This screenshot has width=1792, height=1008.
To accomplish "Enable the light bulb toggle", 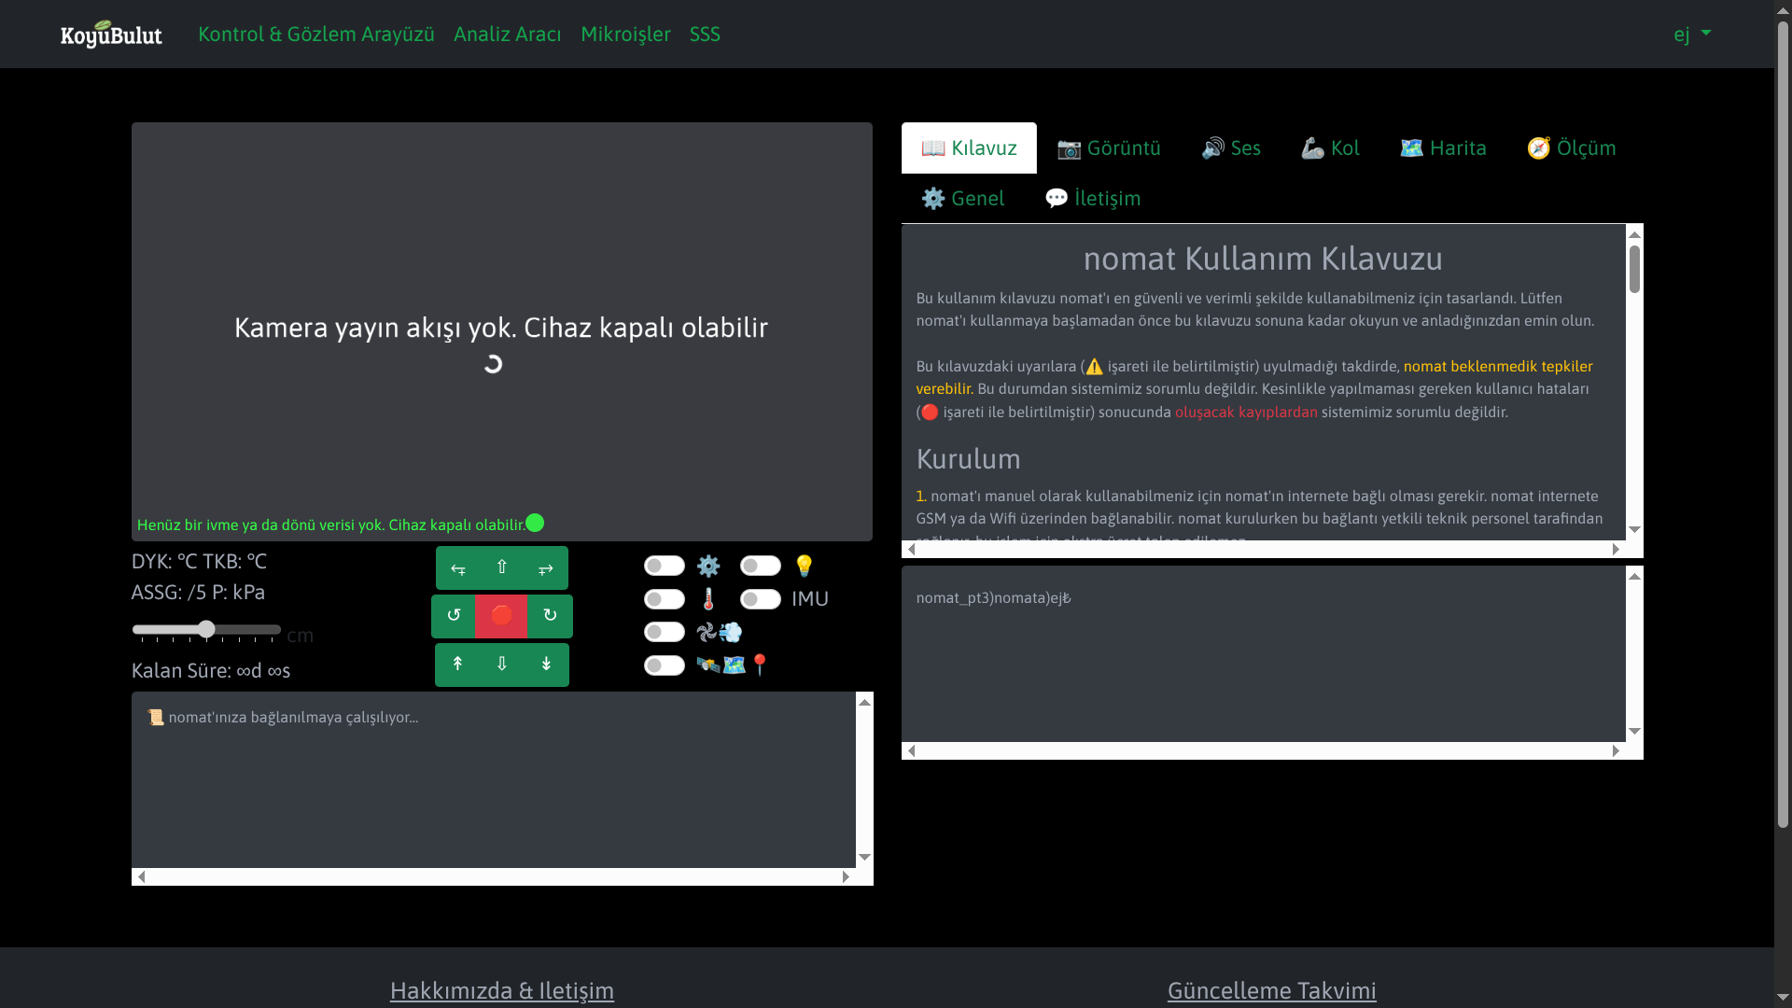I will tap(760, 566).
